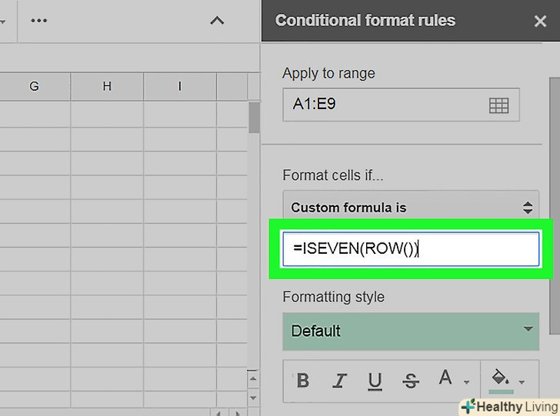560x416 pixels.
Task: Close the Conditional format rules panel
Action: point(539,22)
